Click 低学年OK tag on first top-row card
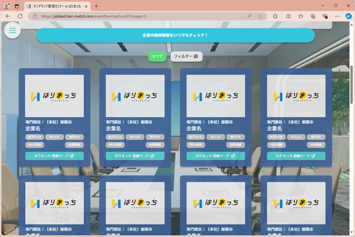This screenshot has width=355, height=237. tap(35, 137)
